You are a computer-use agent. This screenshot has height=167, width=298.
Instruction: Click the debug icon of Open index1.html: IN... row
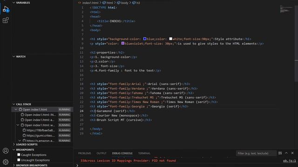(x=22, y=115)
